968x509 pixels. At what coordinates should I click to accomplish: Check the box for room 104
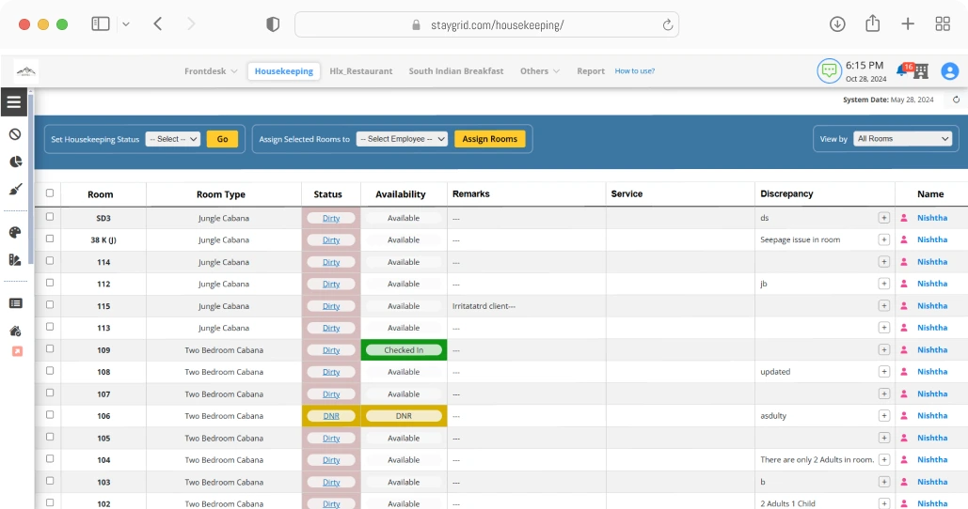pyautogui.click(x=50, y=458)
